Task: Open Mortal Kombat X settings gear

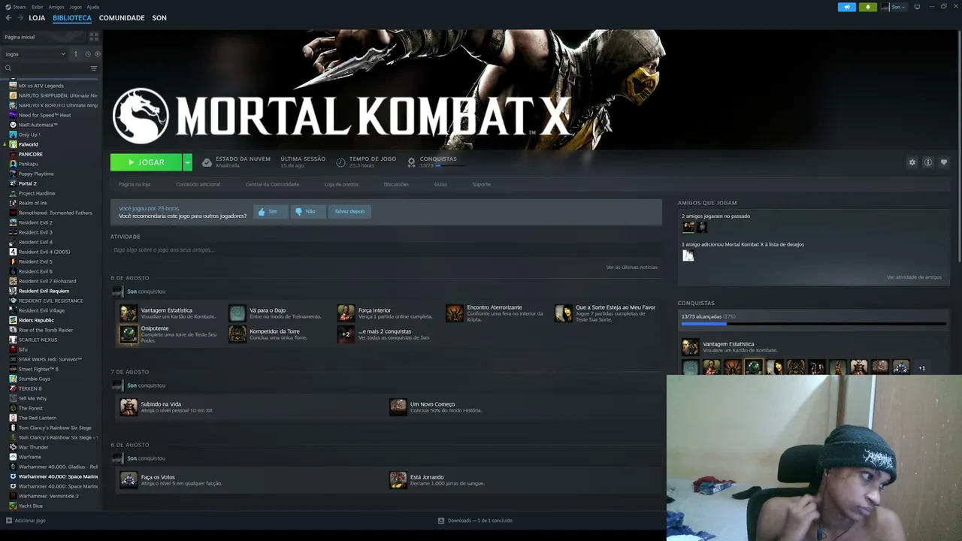Action: click(x=912, y=162)
